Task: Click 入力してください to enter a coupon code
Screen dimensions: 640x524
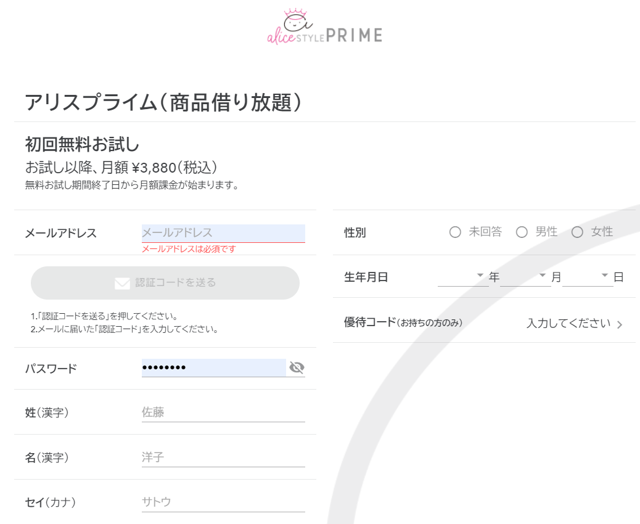Action: click(568, 323)
